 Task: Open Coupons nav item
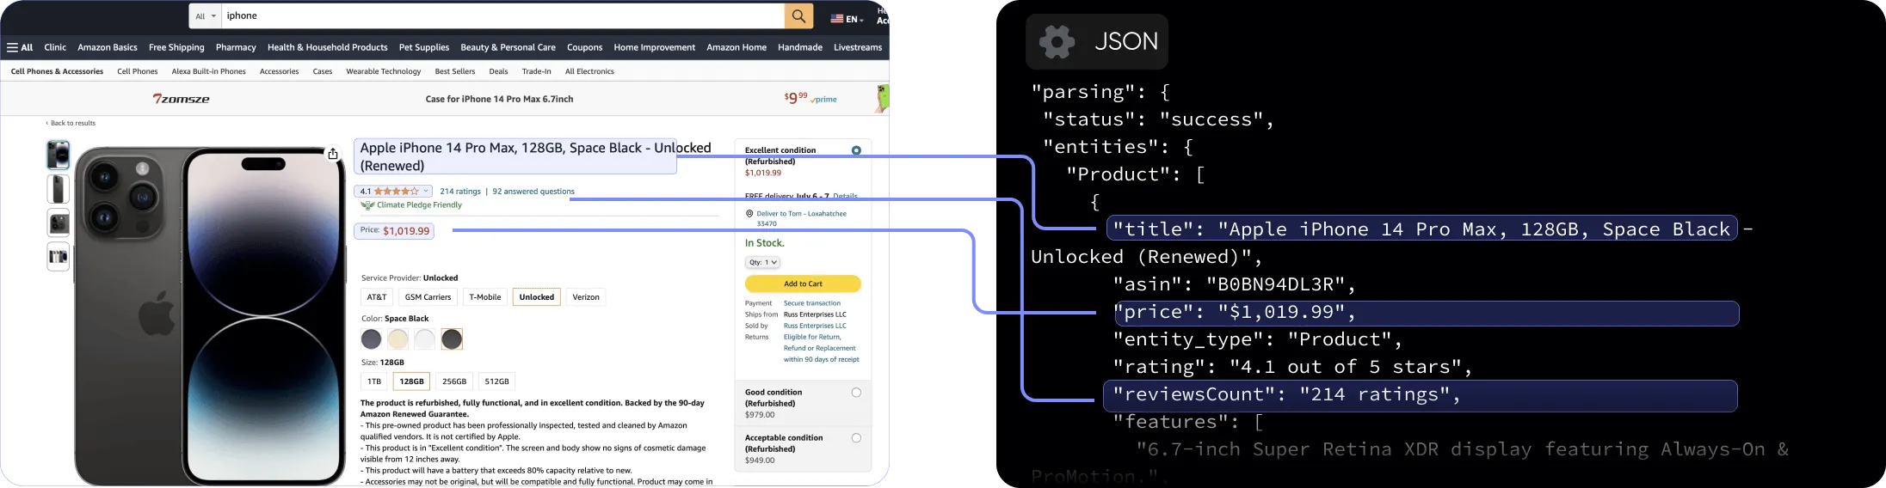584,47
